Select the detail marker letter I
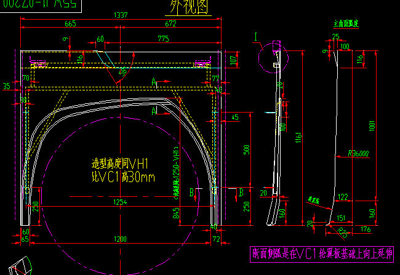 click(255, 38)
